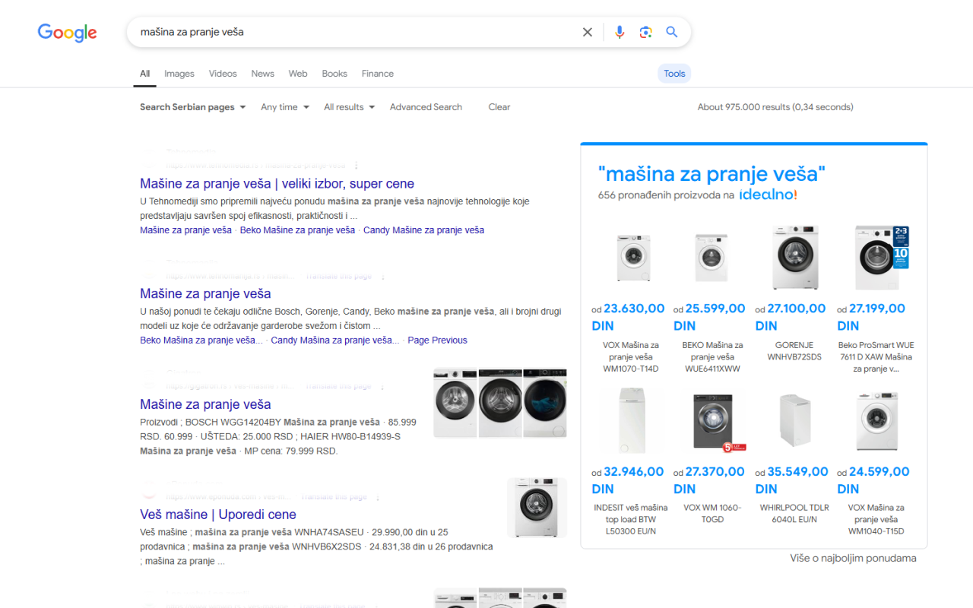The image size is (973, 608).
Task: Open 'Beko Mašina za pranje veša...' sitelink
Action: click(201, 340)
